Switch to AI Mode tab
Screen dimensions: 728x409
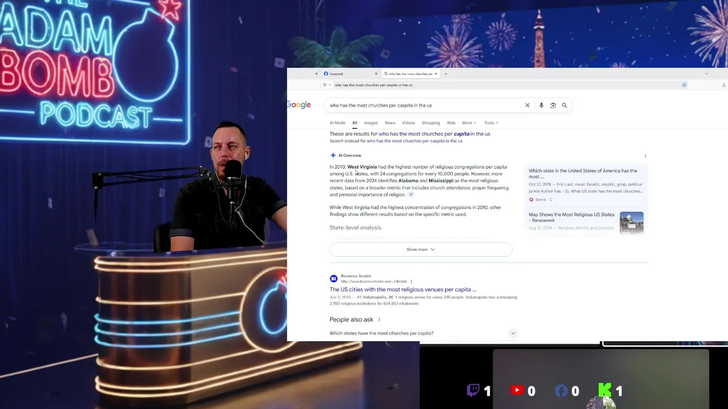tap(337, 123)
